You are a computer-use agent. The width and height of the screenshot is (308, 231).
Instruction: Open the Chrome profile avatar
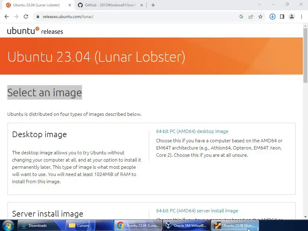292,17
